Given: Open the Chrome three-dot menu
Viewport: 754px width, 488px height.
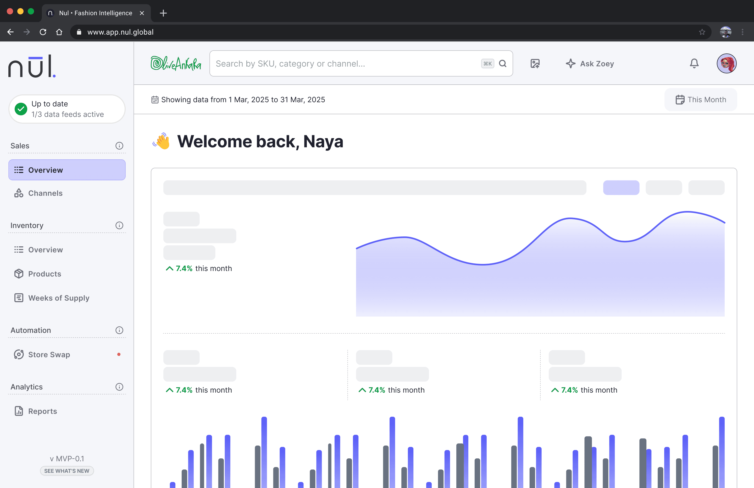Looking at the screenshot, I should point(743,32).
